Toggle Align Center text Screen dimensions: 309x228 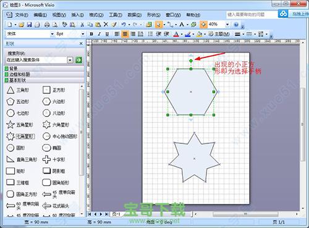click(x=125, y=34)
